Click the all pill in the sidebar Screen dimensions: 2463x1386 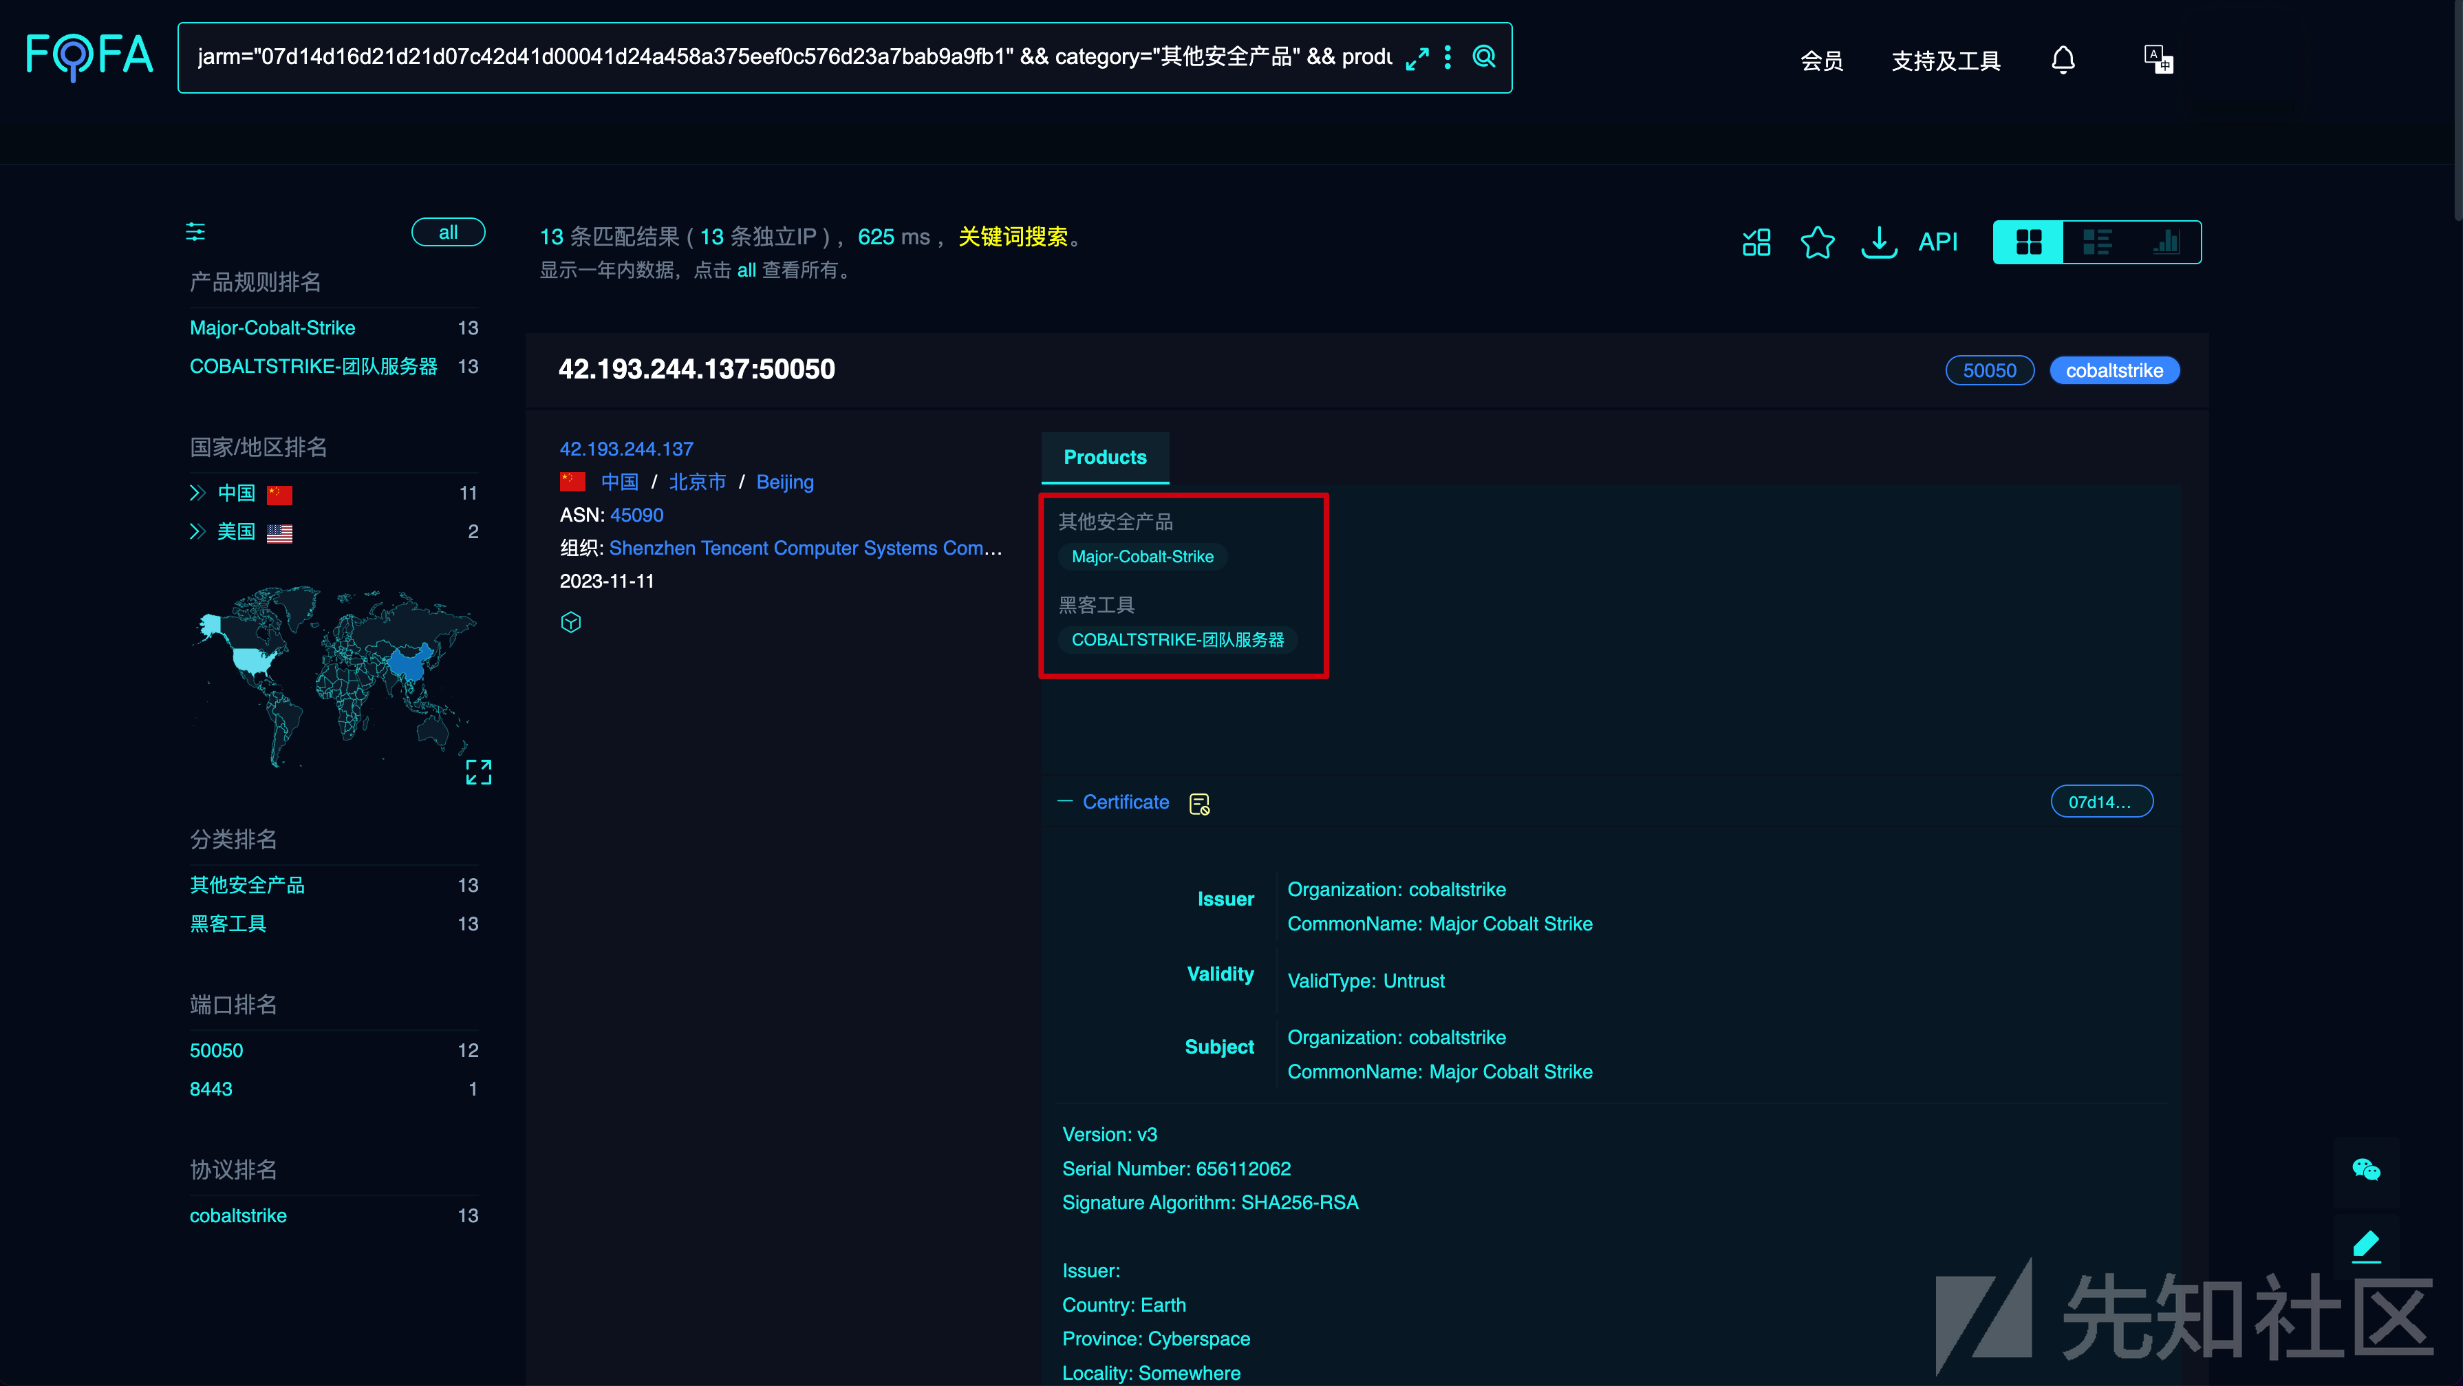point(447,233)
